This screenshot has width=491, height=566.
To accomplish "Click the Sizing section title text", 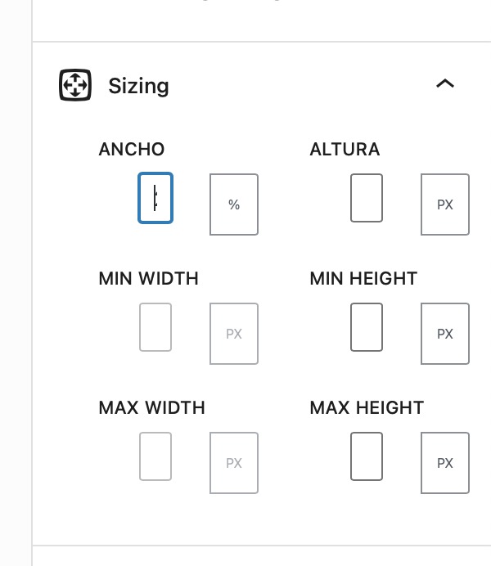I will (138, 86).
